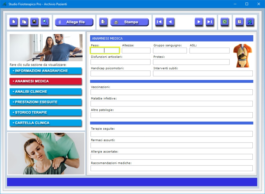This screenshot has width=265, height=194.
Task: Open help question mark icon
Action: tap(239, 22)
